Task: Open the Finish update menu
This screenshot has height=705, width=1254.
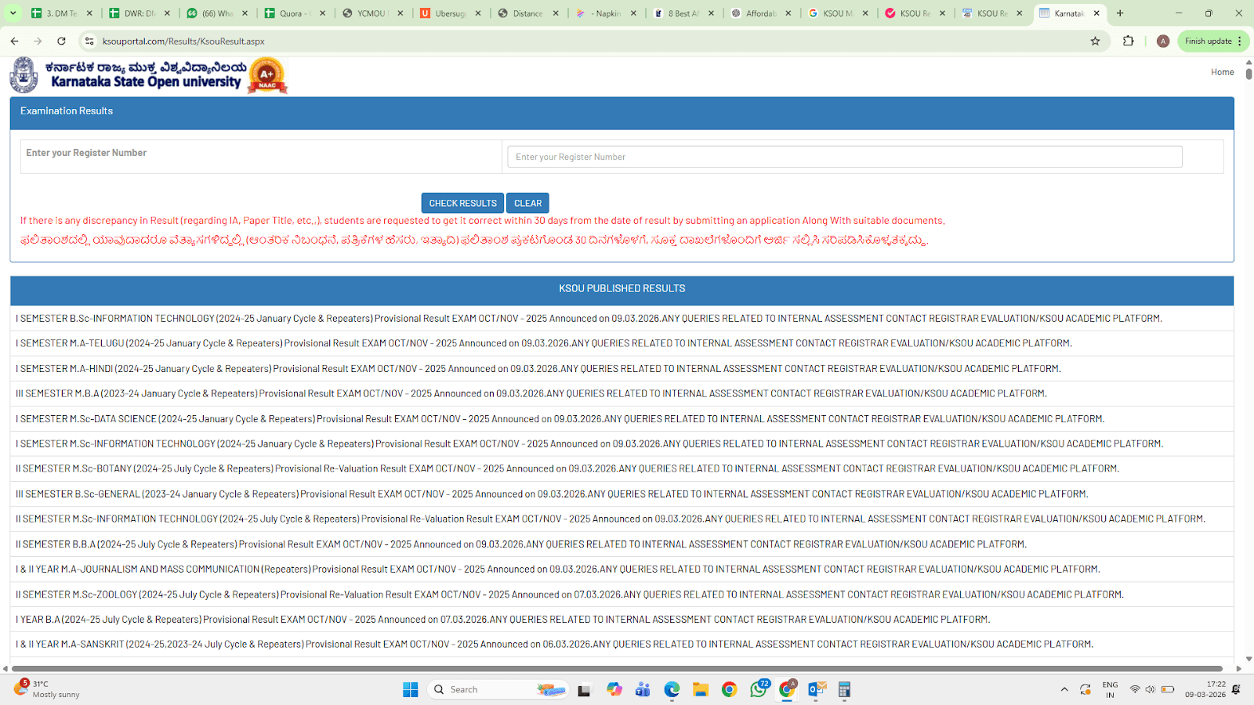Action: tap(1213, 42)
